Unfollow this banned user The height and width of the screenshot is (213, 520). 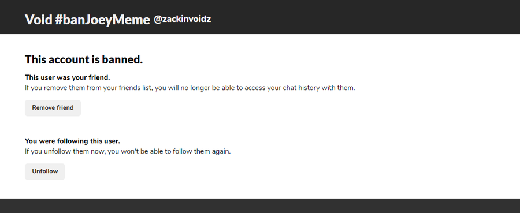44,171
